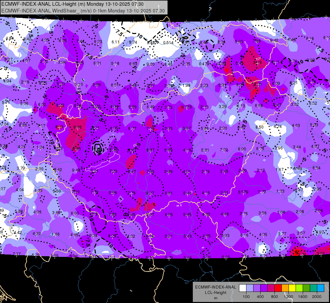Click the grid value 9.48
330x303 pixels.
(76, 170)
